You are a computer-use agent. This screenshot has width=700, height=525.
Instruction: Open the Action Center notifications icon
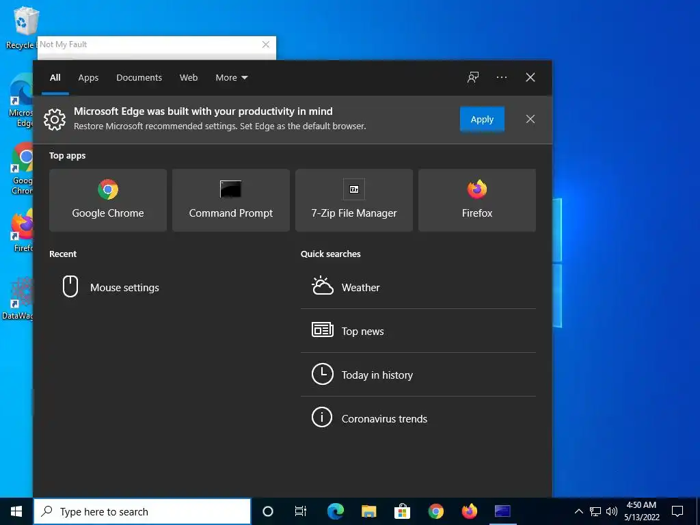(x=677, y=511)
